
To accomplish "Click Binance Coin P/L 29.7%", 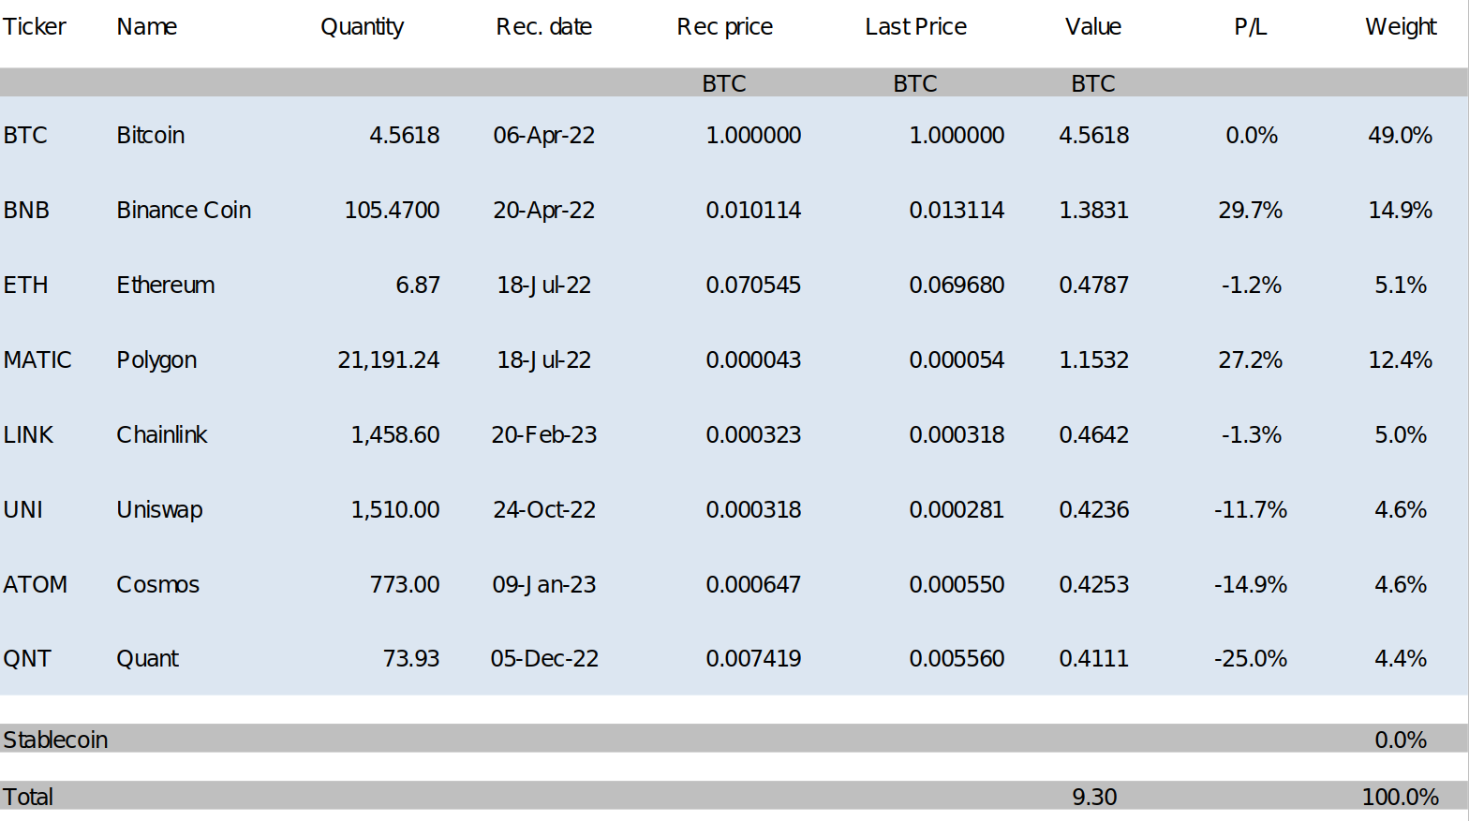I will click(x=1250, y=210).
